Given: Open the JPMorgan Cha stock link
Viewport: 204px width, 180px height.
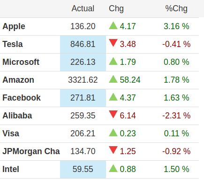Looking at the screenshot, I should point(31,151).
